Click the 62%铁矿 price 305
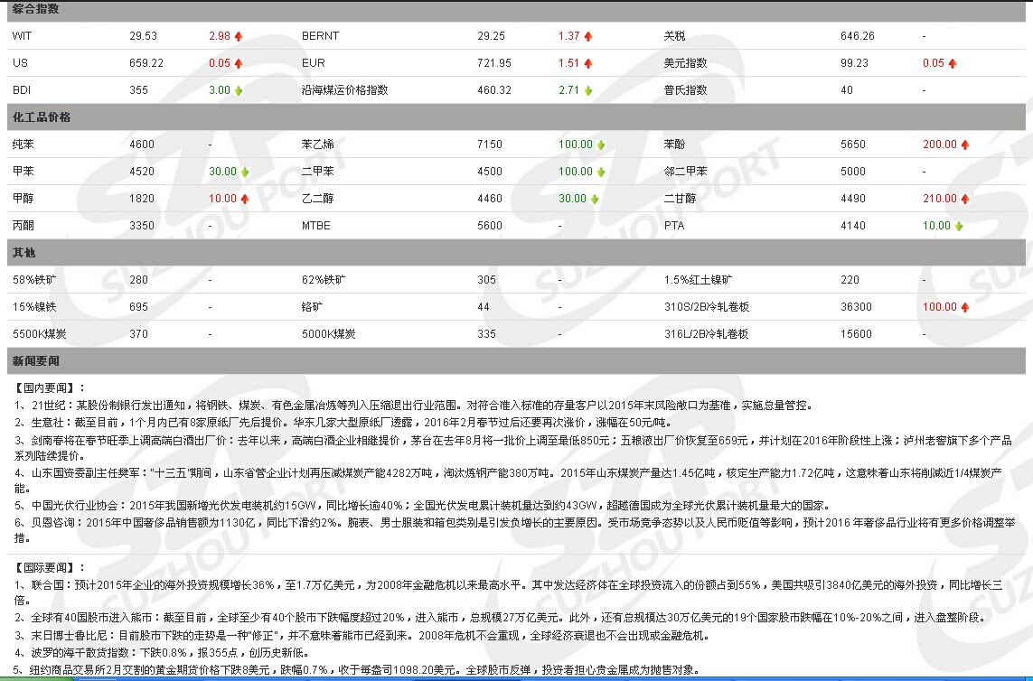Image resolution: width=1033 pixels, height=681 pixels. pyautogui.click(x=487, y=280)
